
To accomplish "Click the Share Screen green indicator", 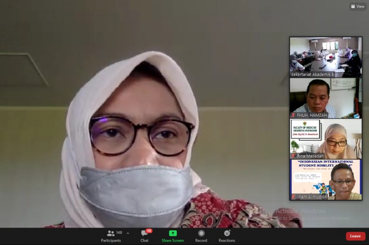I will click(x=172, y=233).
